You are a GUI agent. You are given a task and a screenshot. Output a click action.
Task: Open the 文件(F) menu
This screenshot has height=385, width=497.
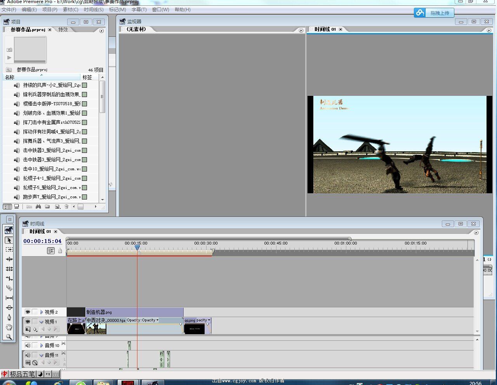pyautogui.click(x=9, y=10)
